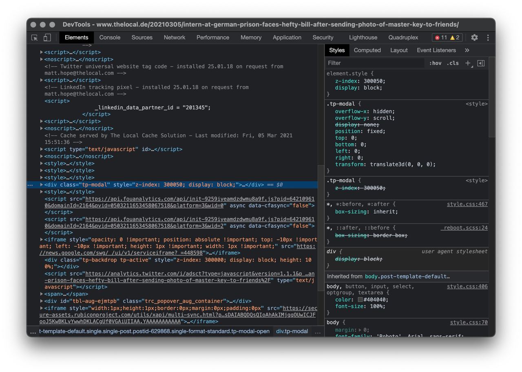Open DevTools settings gear

(474, 37)
